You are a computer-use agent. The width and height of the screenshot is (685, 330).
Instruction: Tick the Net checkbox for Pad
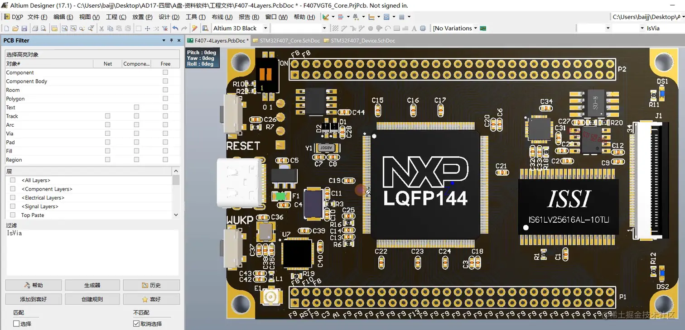point(107,142)
